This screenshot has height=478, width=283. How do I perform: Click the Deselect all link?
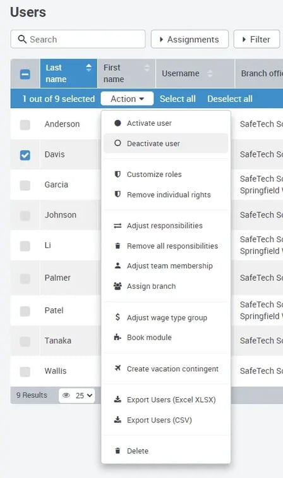230,99
